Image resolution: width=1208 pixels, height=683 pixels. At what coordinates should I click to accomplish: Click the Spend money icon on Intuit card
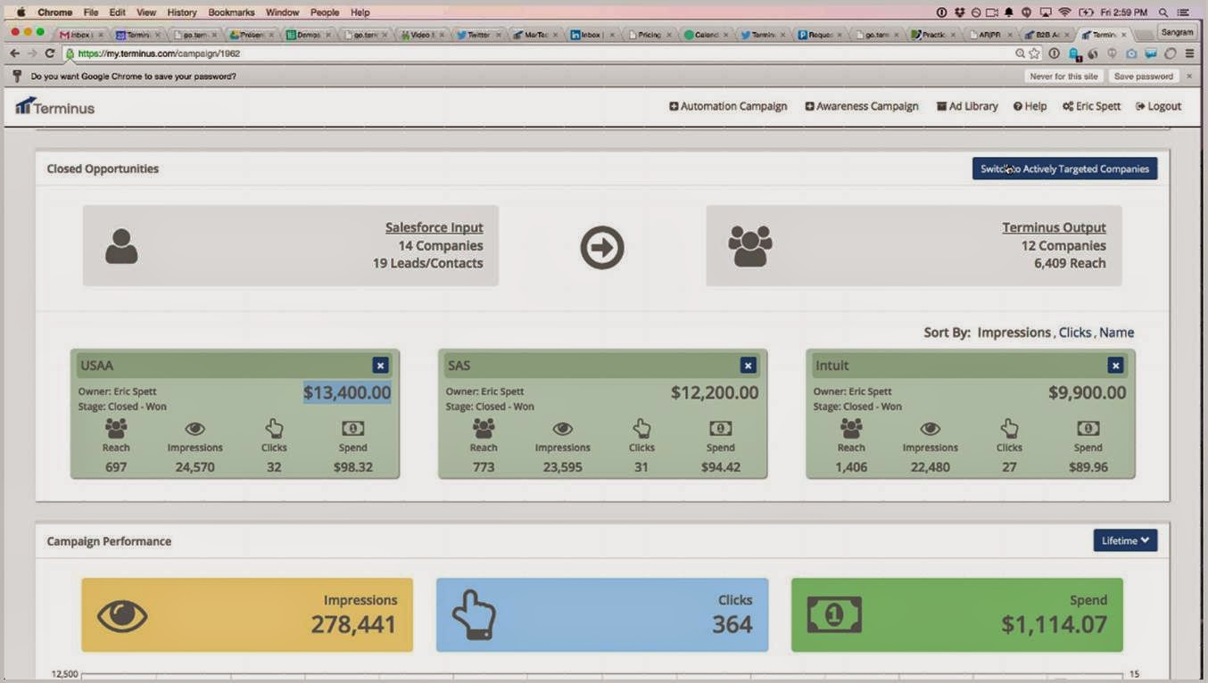pos(1088,429)
